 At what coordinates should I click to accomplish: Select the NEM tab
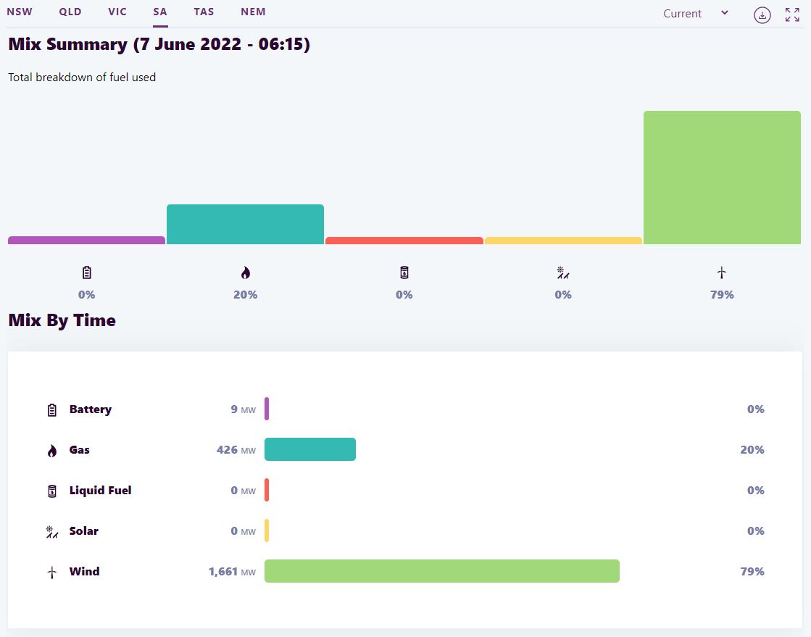(x=253, y=12)
